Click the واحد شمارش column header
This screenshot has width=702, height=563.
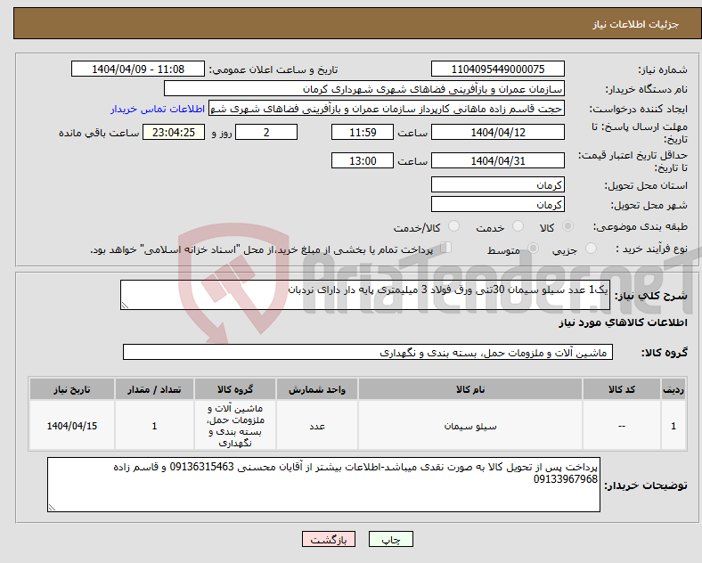tap(317, 389)
